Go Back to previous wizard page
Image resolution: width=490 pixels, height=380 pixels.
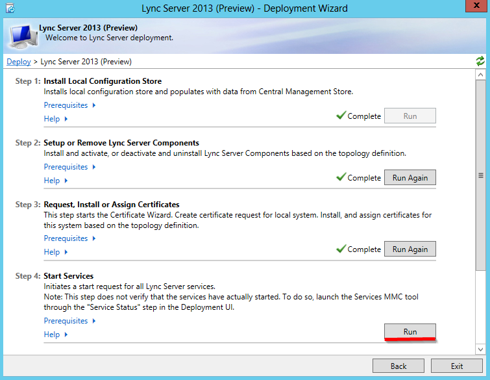click(398, 366)
